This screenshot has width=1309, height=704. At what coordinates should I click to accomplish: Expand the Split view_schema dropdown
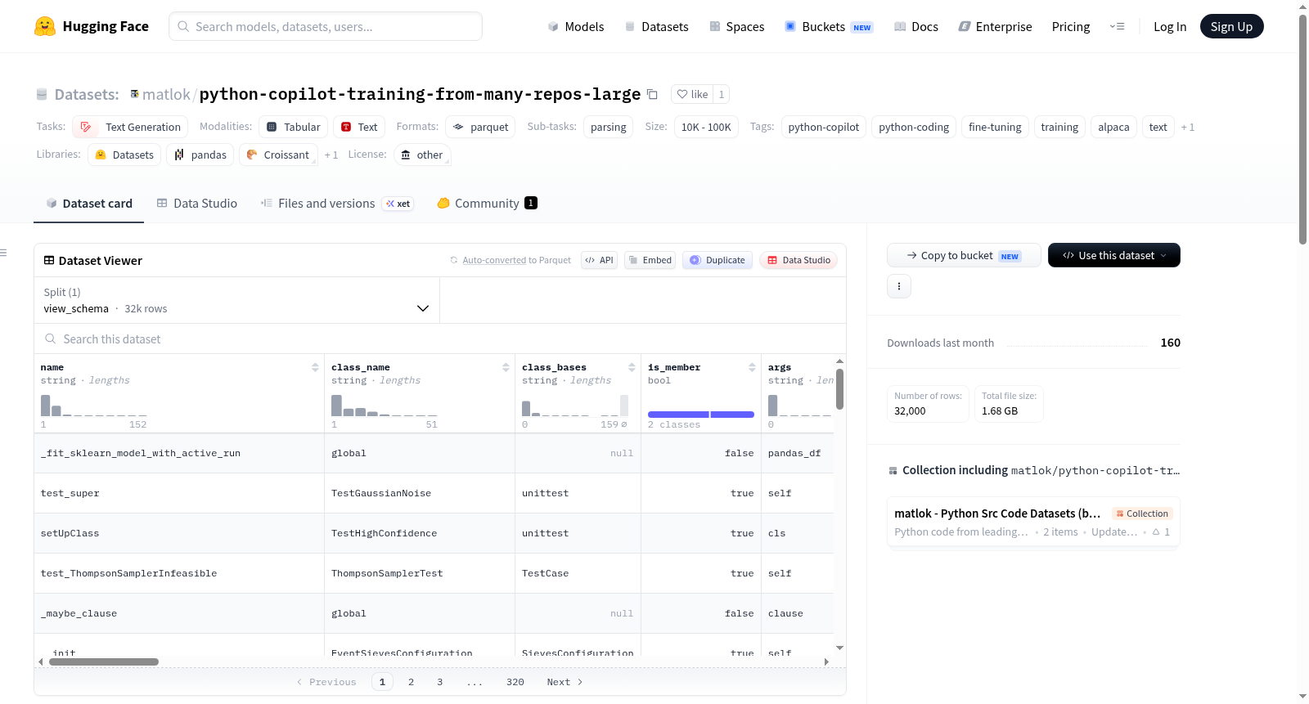click(x=236, y=300)
